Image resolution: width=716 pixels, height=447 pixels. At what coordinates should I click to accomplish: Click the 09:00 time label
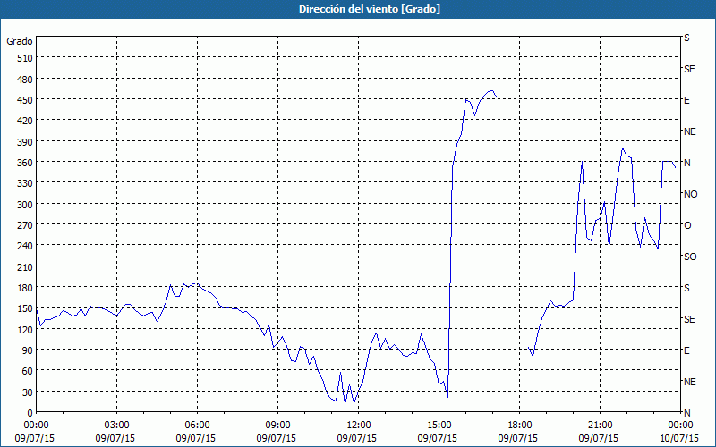[277, 426]
